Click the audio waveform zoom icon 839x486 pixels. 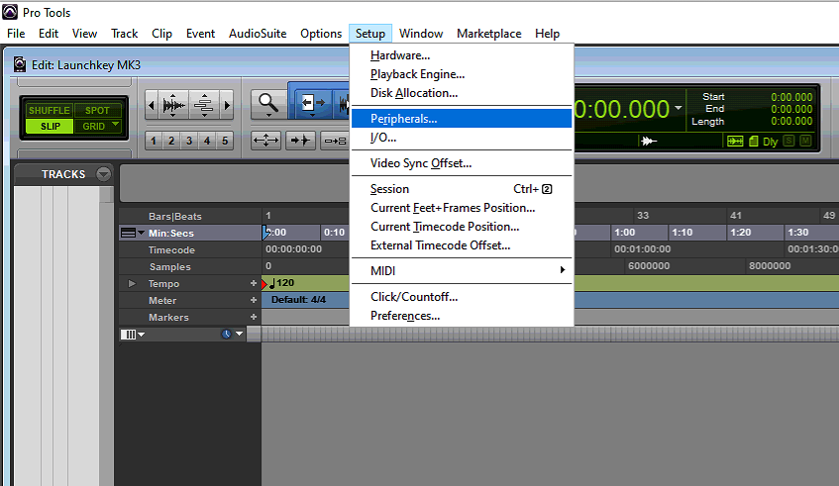(174, 105)
